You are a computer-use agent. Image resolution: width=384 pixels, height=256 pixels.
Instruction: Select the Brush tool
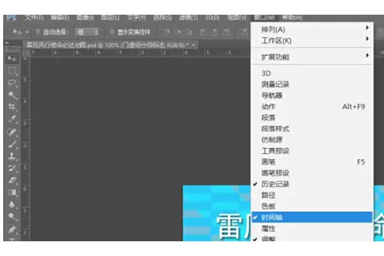point(12,144)
